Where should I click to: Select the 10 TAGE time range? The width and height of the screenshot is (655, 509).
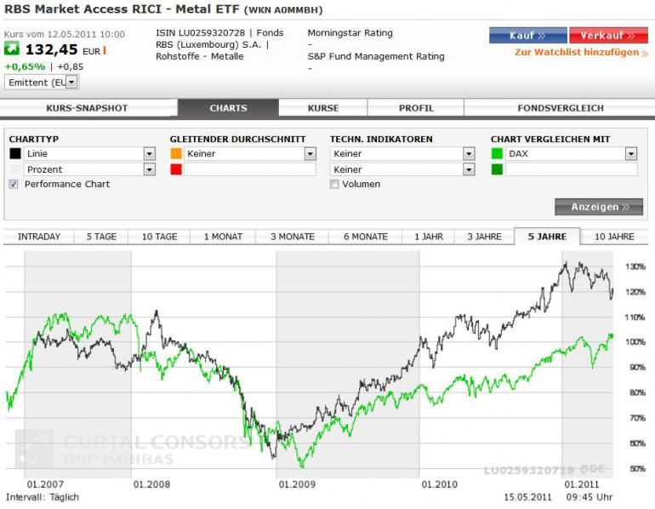point(159,237)
